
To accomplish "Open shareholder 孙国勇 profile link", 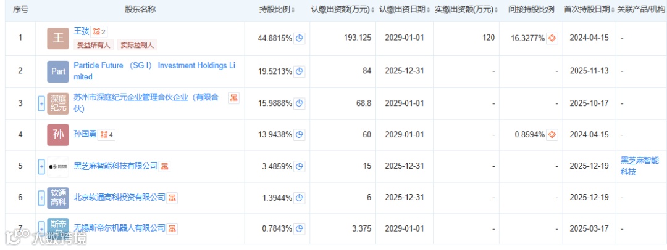I will pyautogui.click(x=85, y=135).
